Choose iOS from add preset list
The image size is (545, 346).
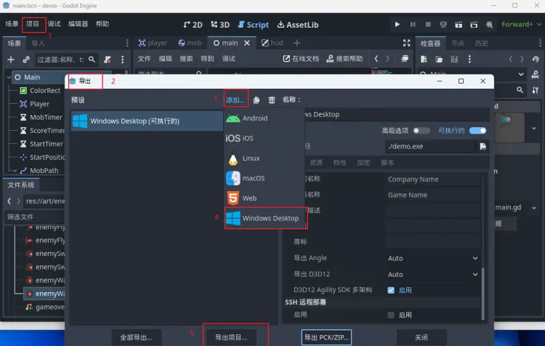265,138
